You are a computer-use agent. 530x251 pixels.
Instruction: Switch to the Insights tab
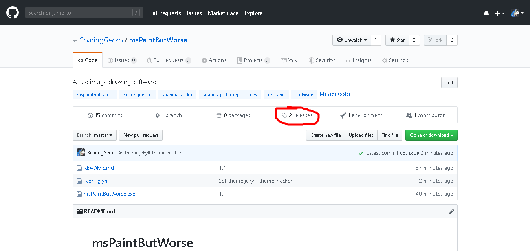coord(358,60)
